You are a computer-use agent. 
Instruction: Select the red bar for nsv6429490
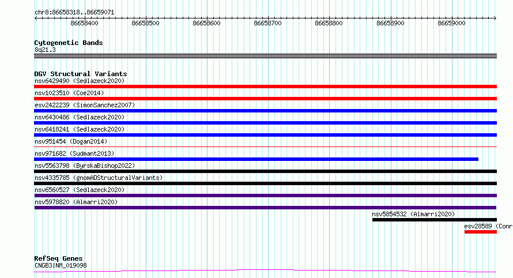click(x=265, y=87)
